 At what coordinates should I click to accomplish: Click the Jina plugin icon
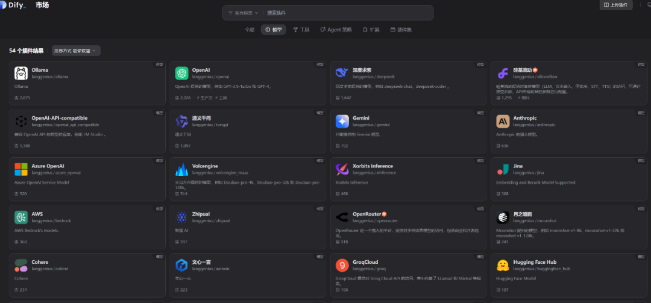(503, 169)
